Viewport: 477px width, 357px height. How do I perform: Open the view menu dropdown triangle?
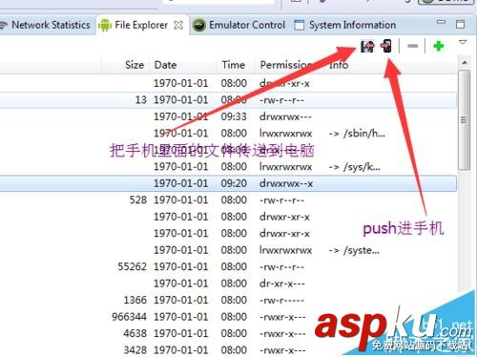463,42
